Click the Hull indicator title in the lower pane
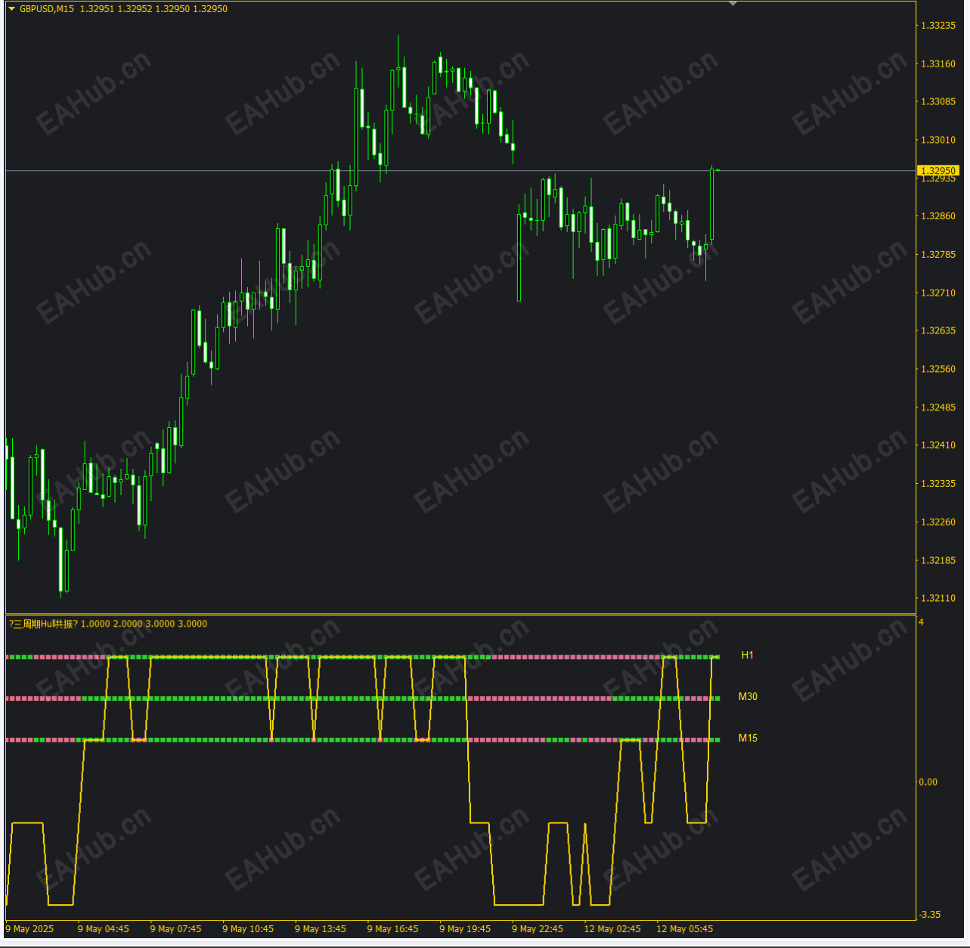 coord(108,624)
